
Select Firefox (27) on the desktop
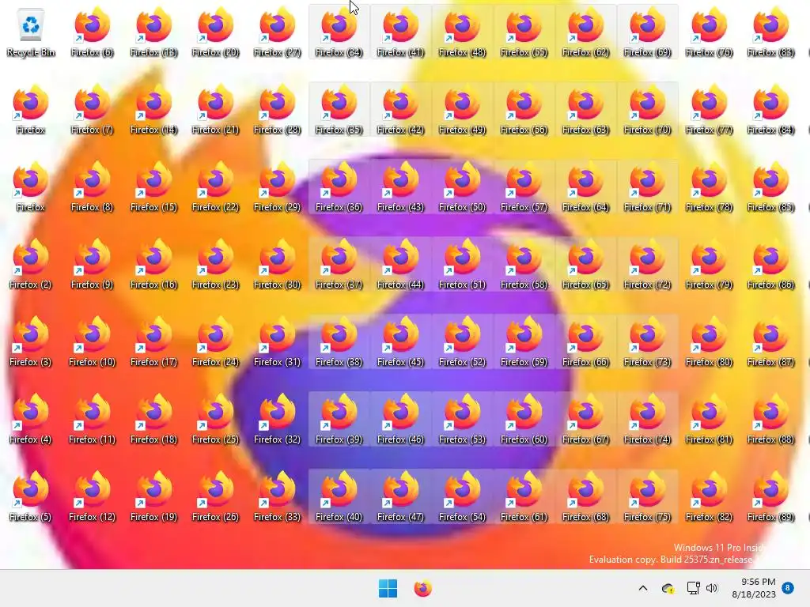click(278, 32)
